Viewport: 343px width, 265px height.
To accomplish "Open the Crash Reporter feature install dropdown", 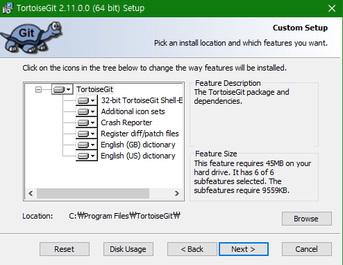I will click(x=87, y=122).
